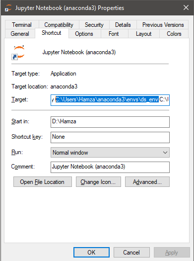This screenshot has width=194, height=261.
Task: Select the Shortcut tab
Action: pyautogui.click(x=52, y=33)
